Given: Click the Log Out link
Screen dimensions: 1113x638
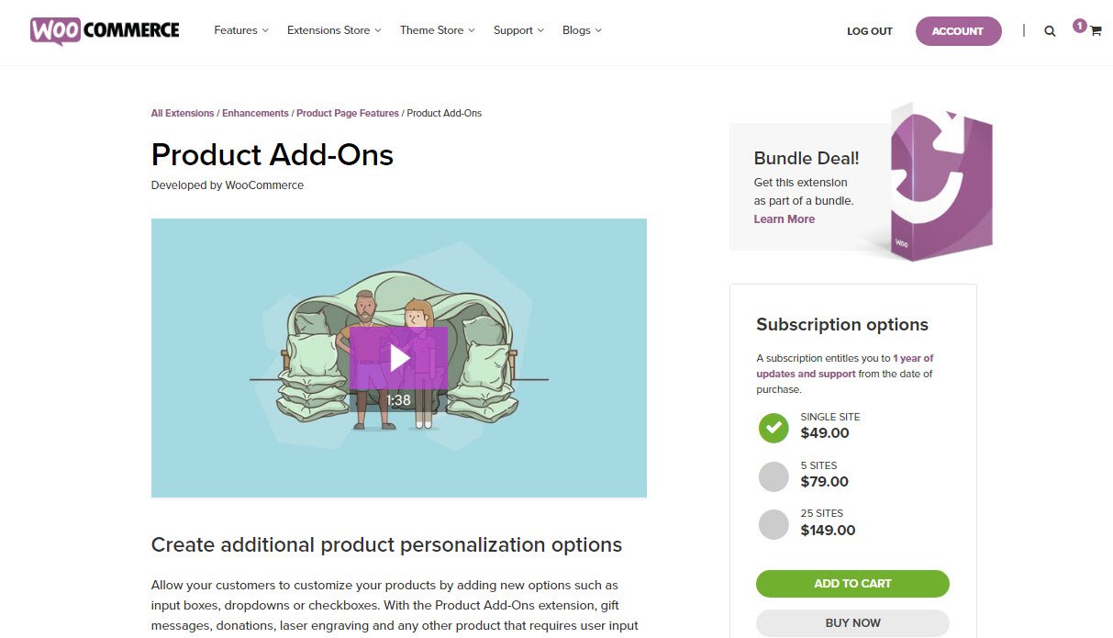Looking at the screenshot, I should [870, 31].
